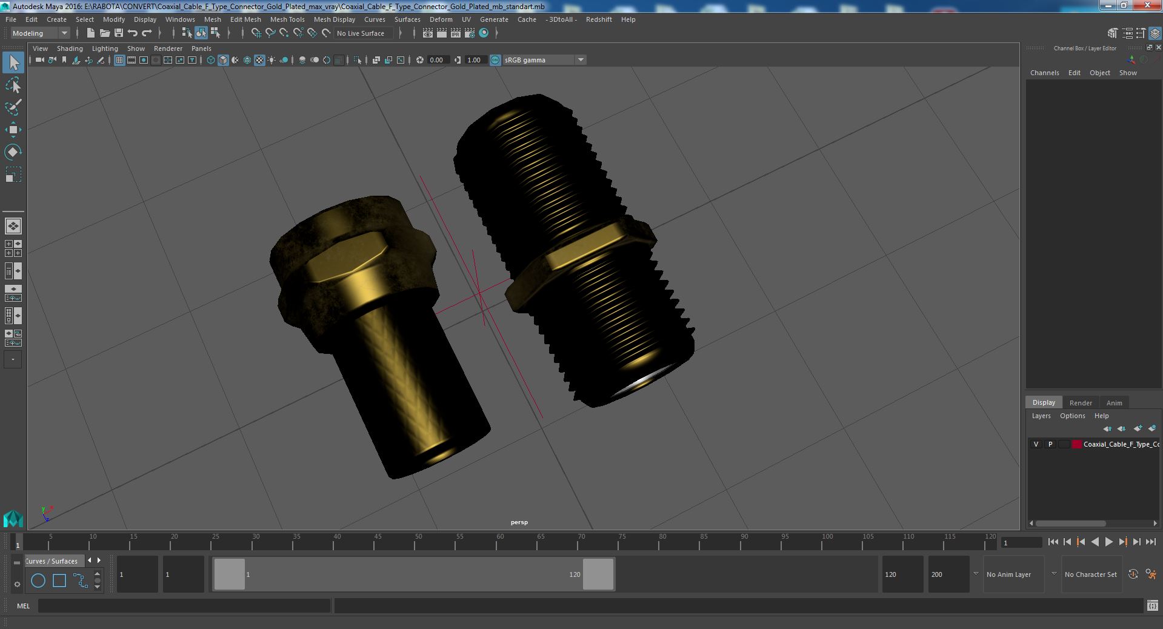Save the current scene

(x=119, y=33)
